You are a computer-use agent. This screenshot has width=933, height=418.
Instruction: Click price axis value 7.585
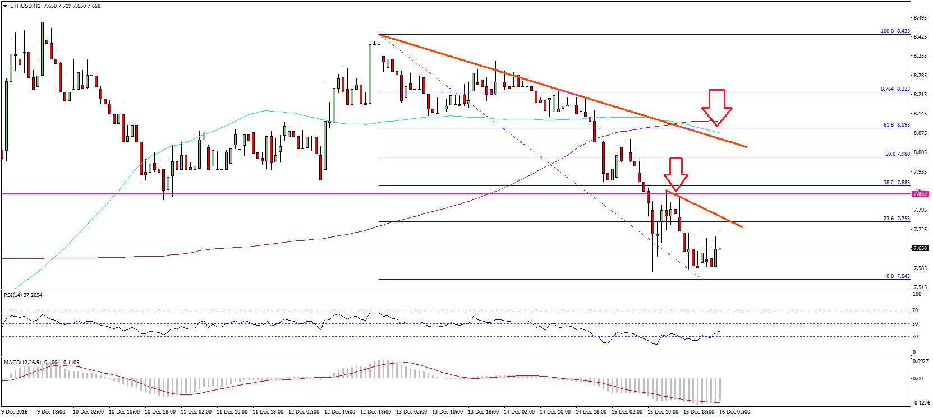[x=920, y=268]
